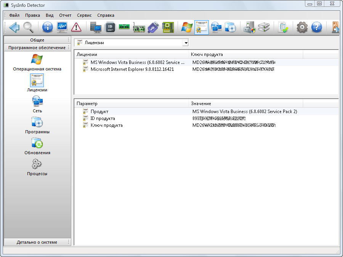Image resolution: width=343 pixels, height=257 pixels.
Task: Select the purple USB drive icon
Action: coord(153,27)
